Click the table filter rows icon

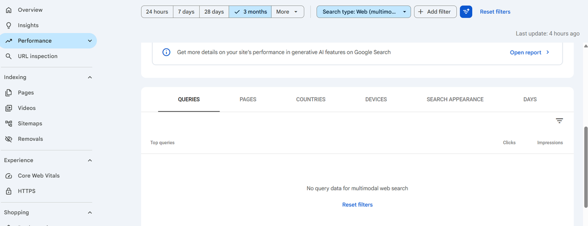pos(560,121)
